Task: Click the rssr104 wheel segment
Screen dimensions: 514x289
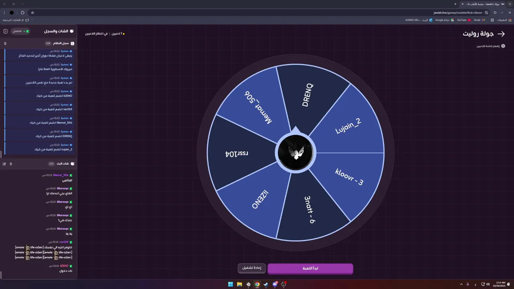Action: (x=237, y=154)
